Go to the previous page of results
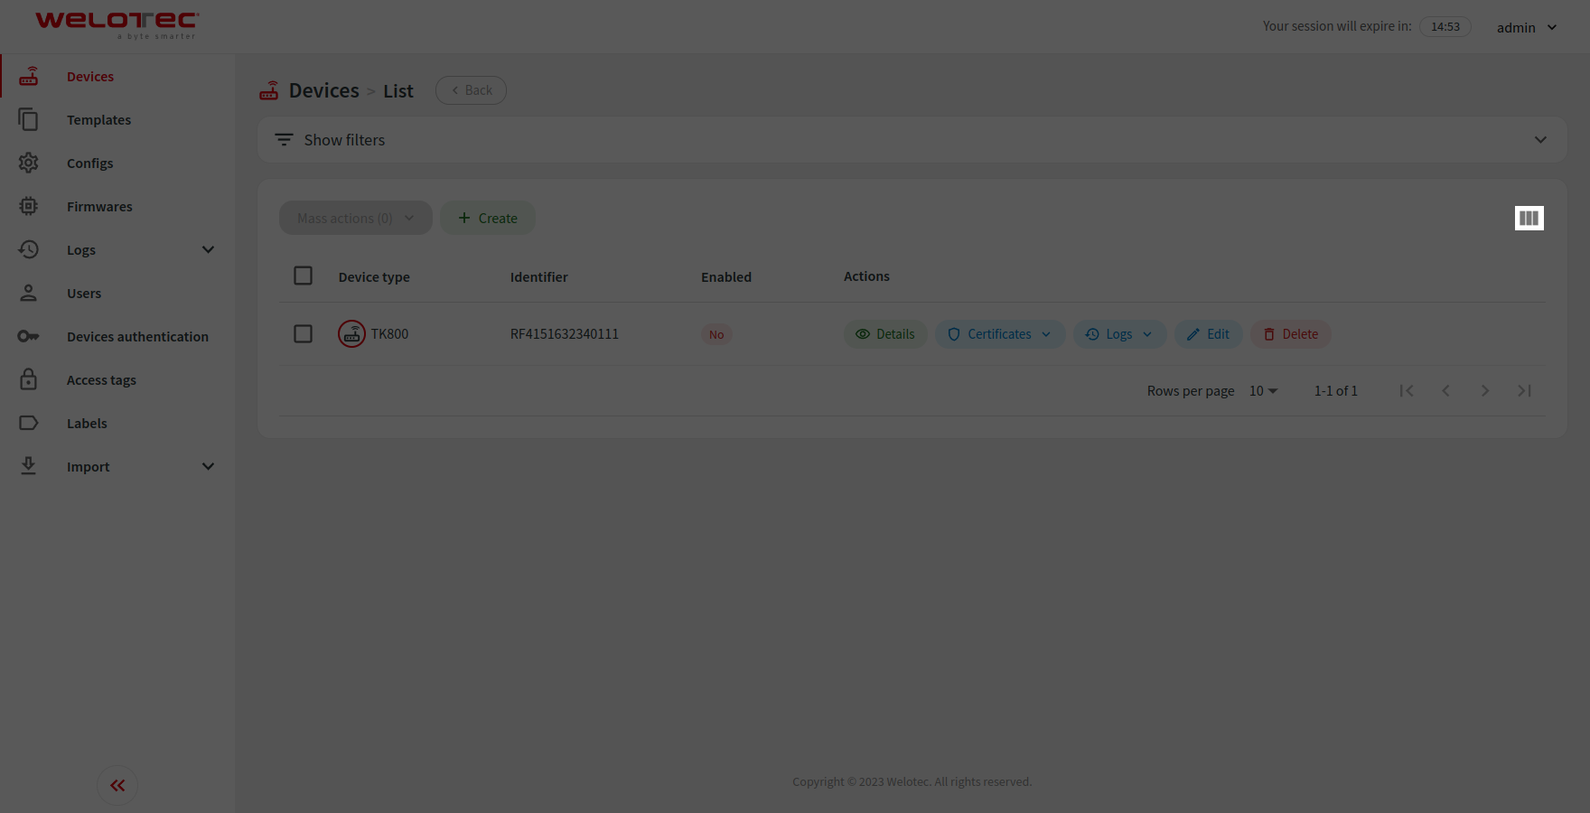The height and width of the screenshot is (813, 1590). click(x=1445, y=391)
